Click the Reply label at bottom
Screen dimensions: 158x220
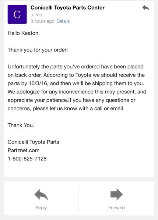click(41, 207)
